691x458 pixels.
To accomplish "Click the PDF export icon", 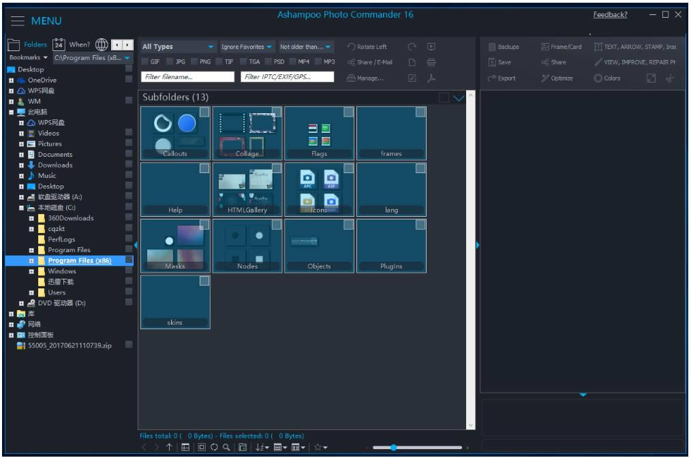I will pos(431,78).
